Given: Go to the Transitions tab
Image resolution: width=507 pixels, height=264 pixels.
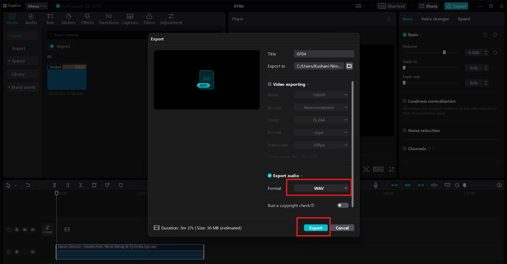Looking at the screenshot, I should tap(109, 19).
